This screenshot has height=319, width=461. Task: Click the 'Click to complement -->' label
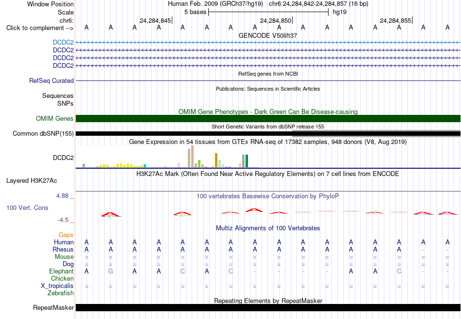pos(40,28)
